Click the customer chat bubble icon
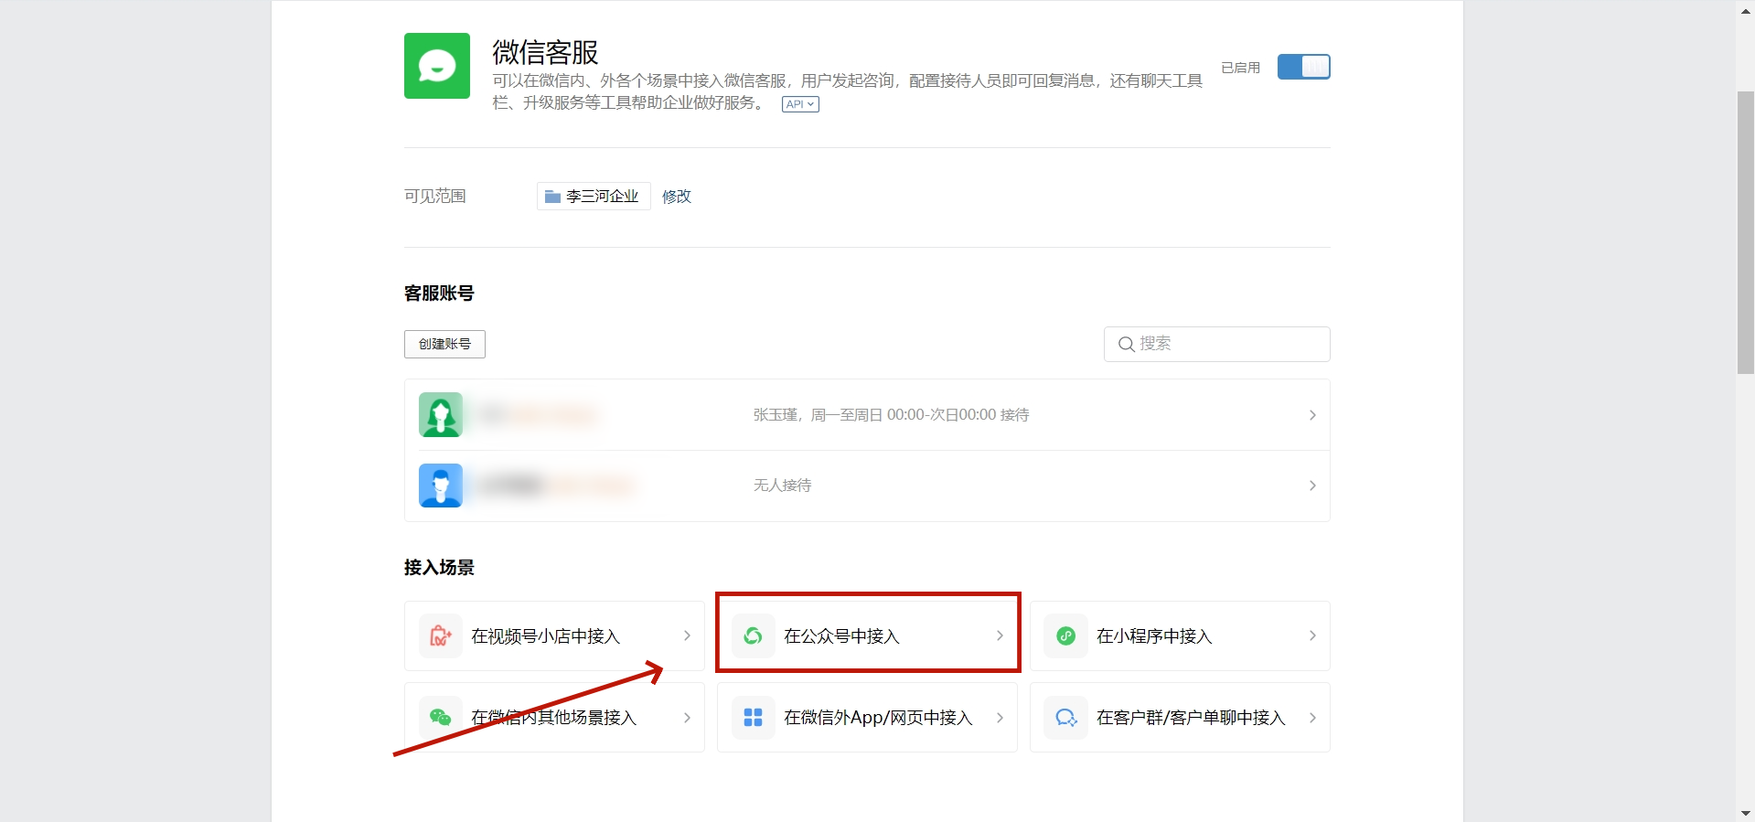Screen dimensions: 1755x822 coord(1066,718)
